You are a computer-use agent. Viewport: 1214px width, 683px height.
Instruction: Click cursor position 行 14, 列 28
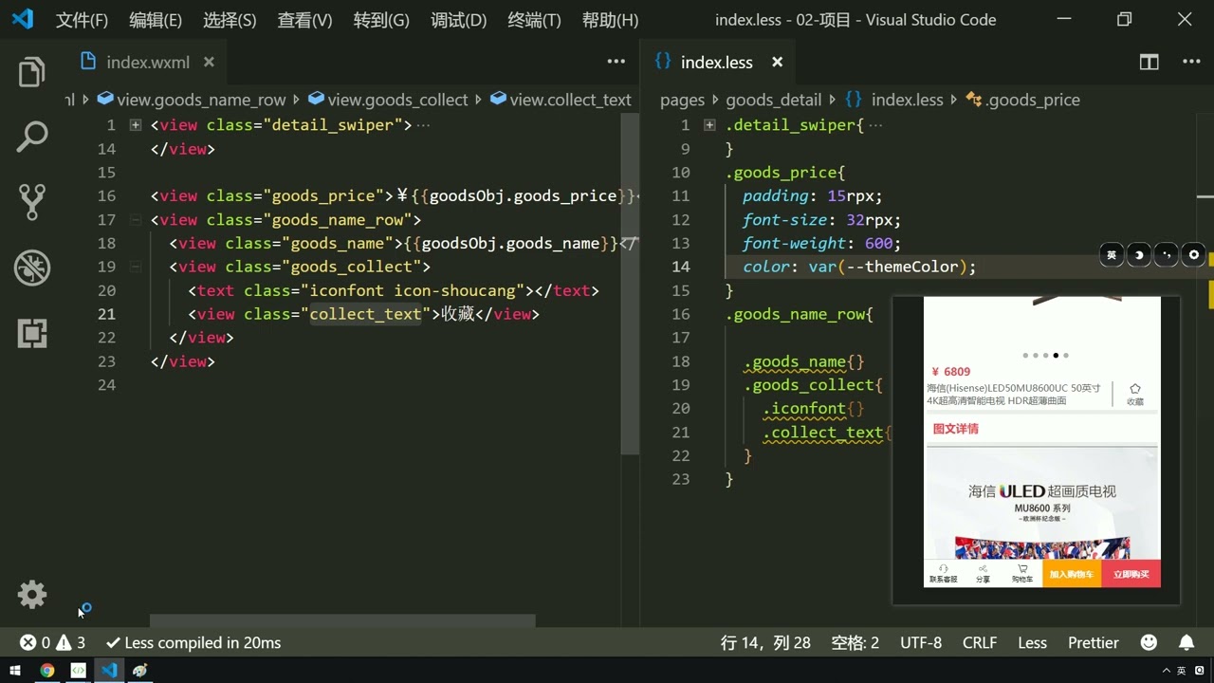coord(765,643)
